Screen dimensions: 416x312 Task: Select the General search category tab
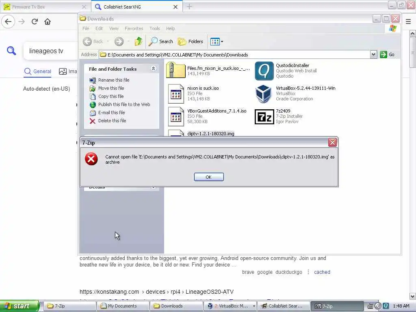(x=37, y=71)
